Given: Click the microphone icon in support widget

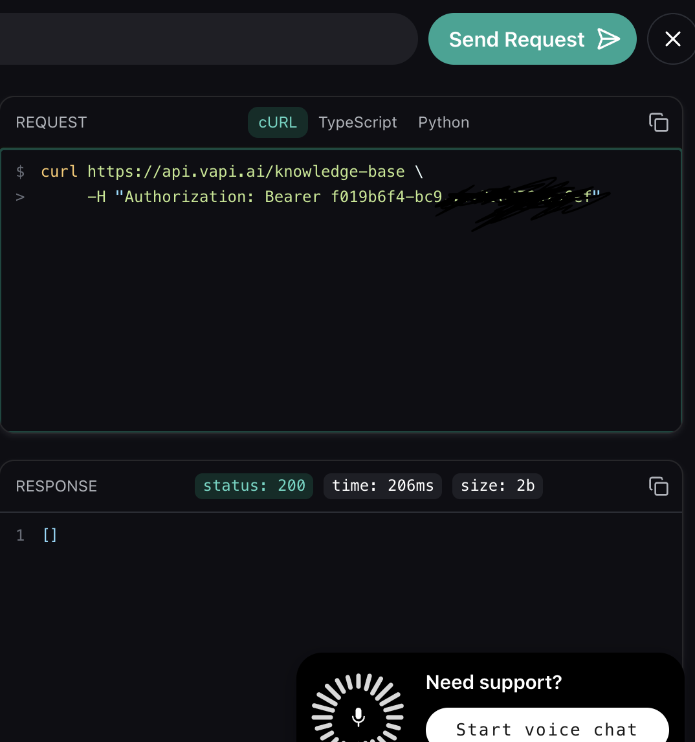Looking at the screenshot, I should [x=357, y=717].
